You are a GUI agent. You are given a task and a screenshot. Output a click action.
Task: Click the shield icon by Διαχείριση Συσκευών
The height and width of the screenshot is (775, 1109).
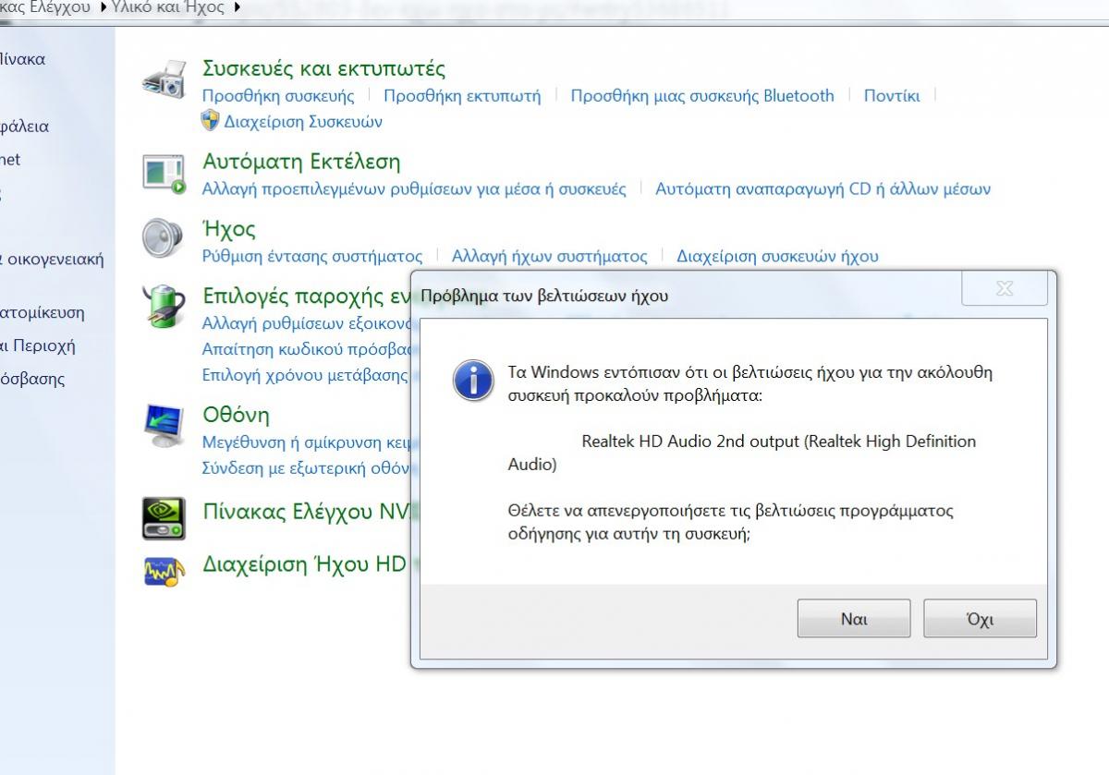pos(210,121)
